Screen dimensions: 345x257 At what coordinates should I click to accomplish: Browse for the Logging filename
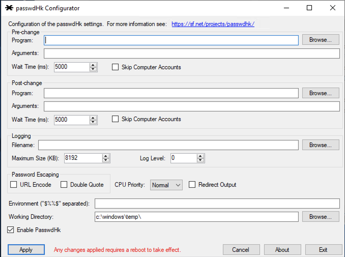tap(320, 145)
